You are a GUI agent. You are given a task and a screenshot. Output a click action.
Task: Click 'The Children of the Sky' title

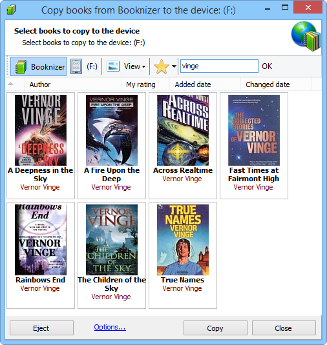point(112,284)
